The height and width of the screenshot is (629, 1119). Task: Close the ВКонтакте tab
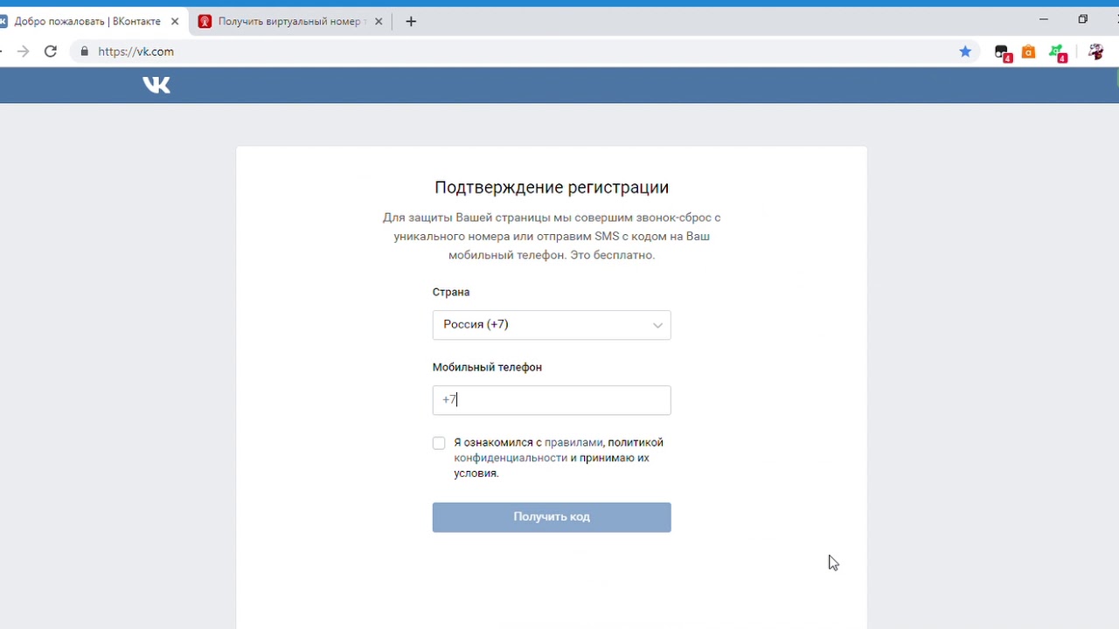point(175,22)
